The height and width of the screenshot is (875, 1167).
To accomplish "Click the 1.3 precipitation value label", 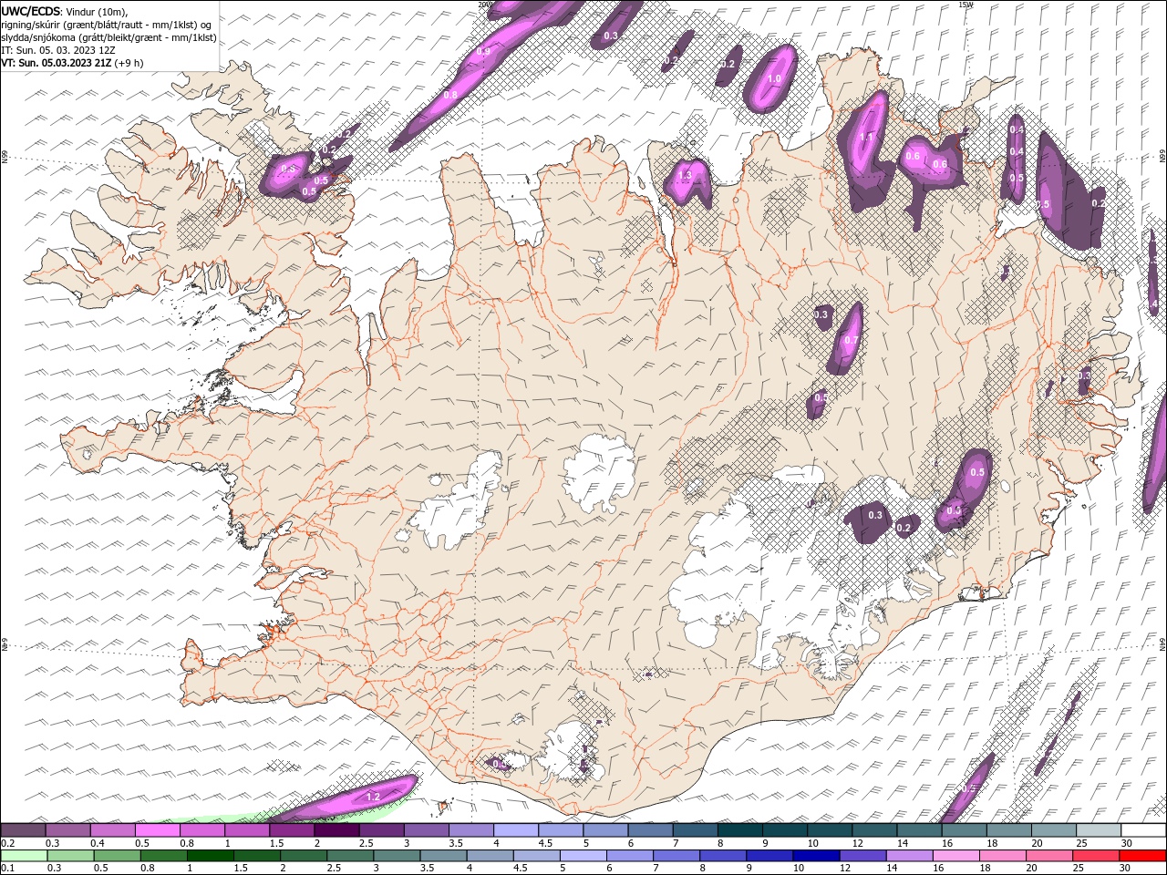I will tap(685, 175).
